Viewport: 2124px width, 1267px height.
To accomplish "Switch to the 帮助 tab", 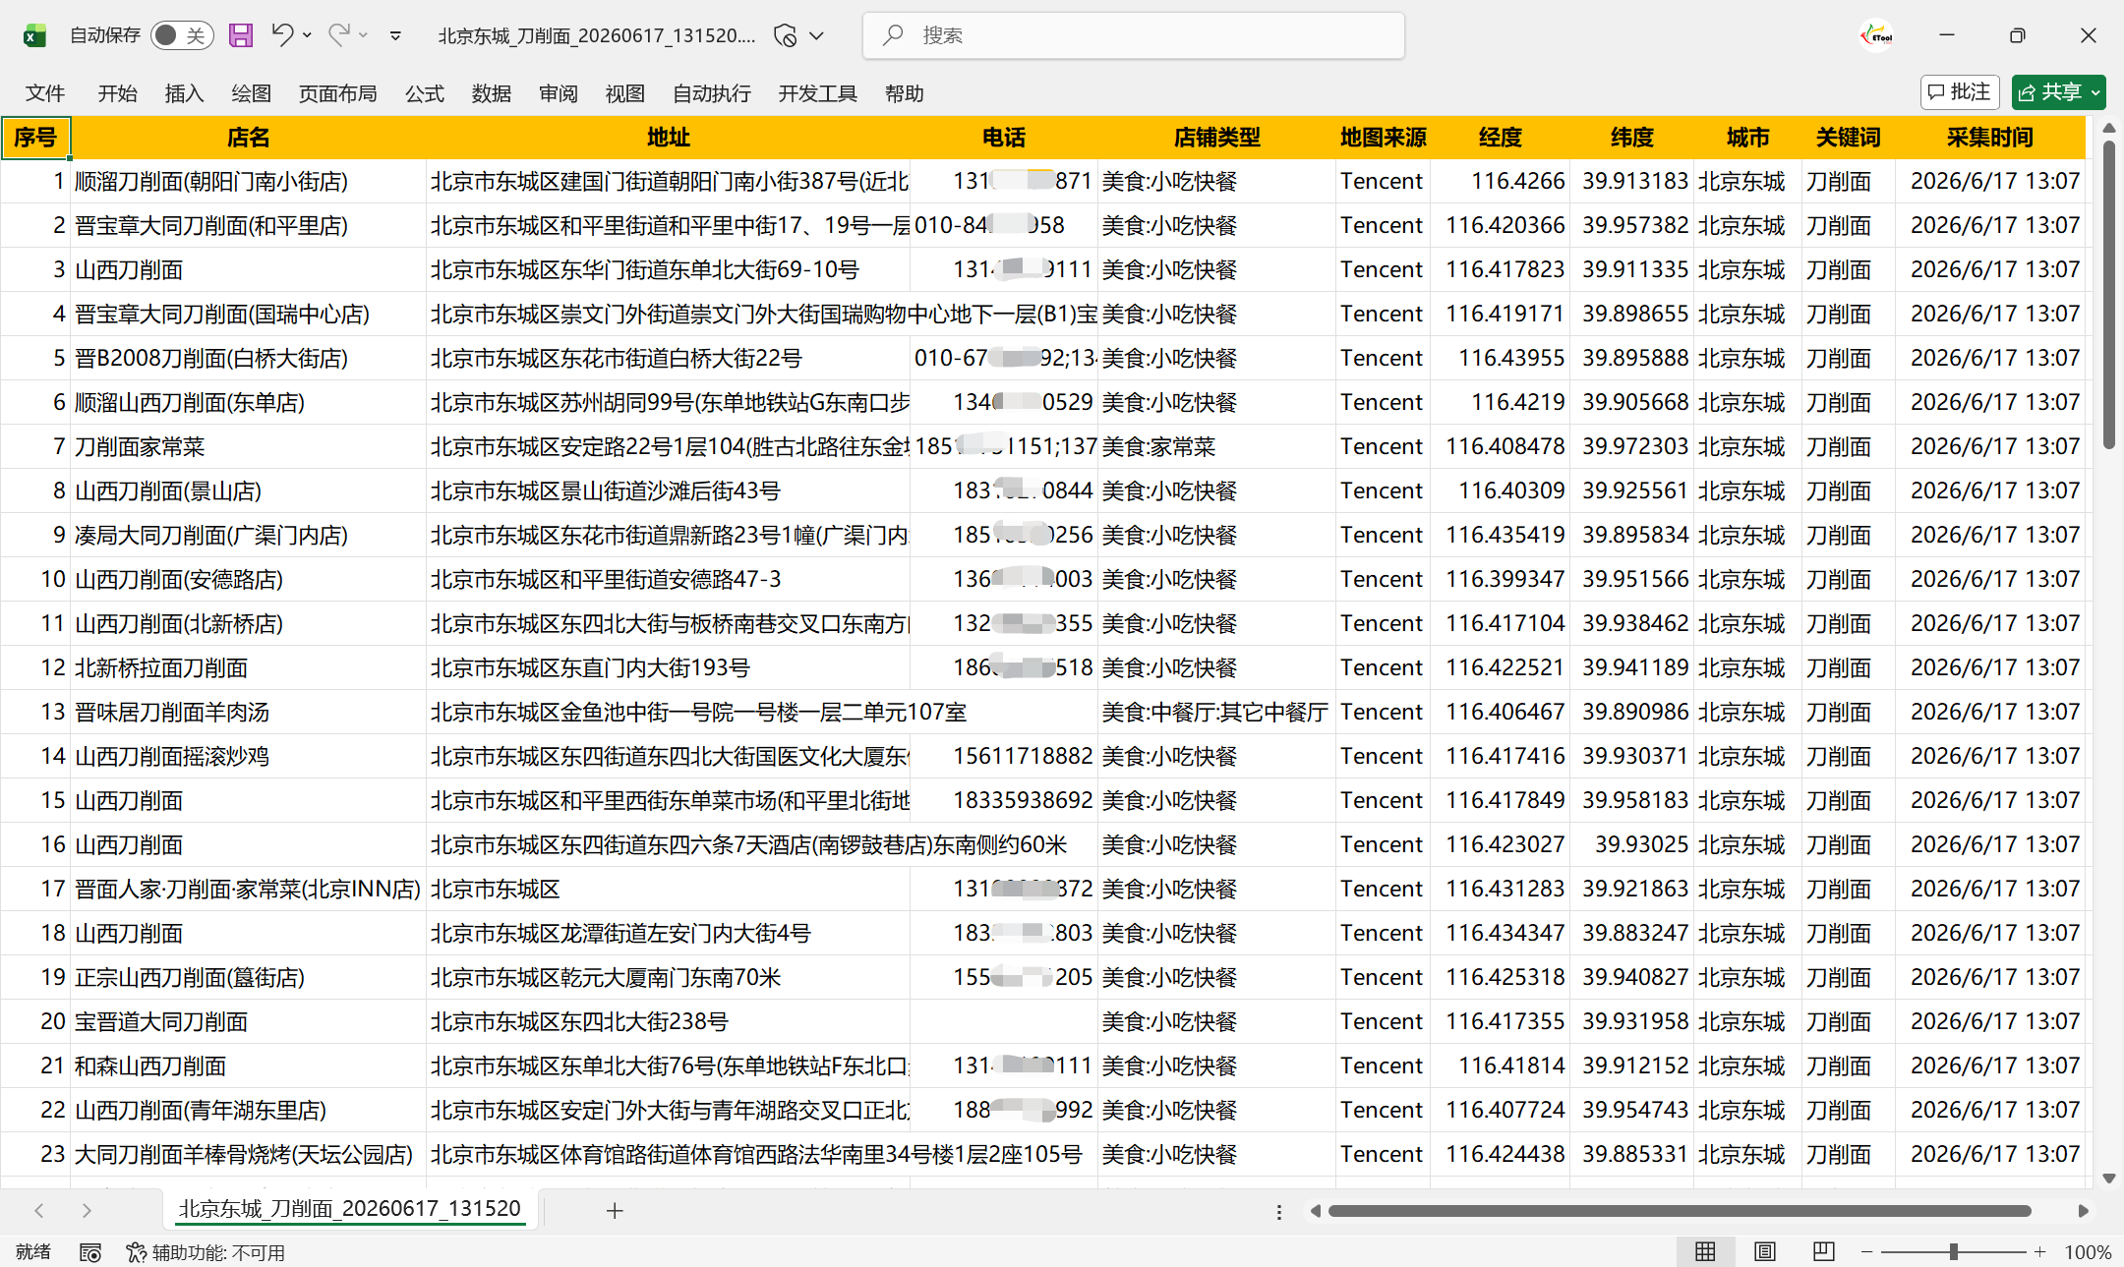I will (x=905, y=93).
